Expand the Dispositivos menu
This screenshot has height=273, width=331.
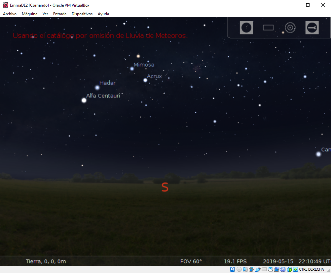click(82, 14)
